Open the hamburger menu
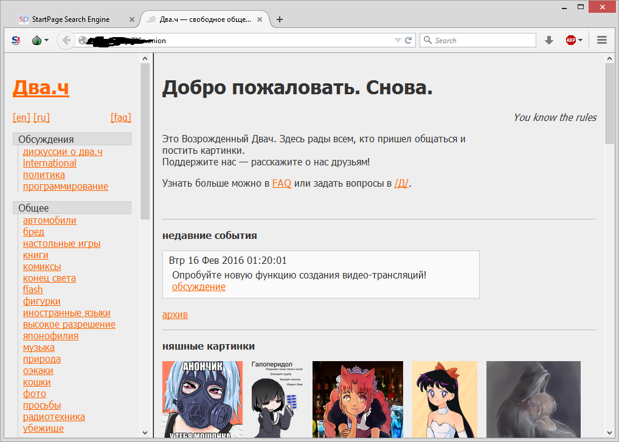The image size is (619, 442). (x=602, y=40)
